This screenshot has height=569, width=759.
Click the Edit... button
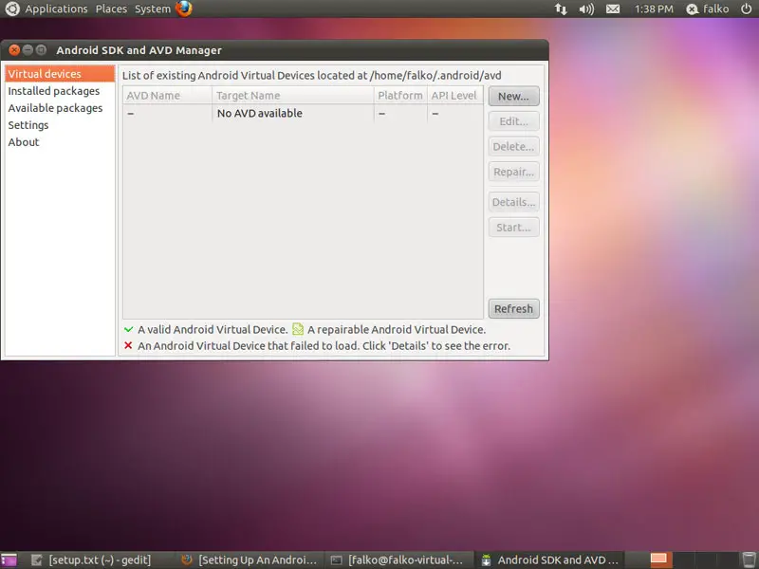click(513, 121)
